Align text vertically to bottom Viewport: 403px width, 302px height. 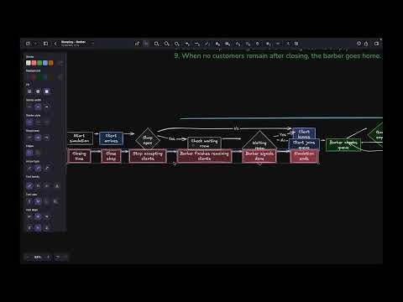(x=47, y=228)
